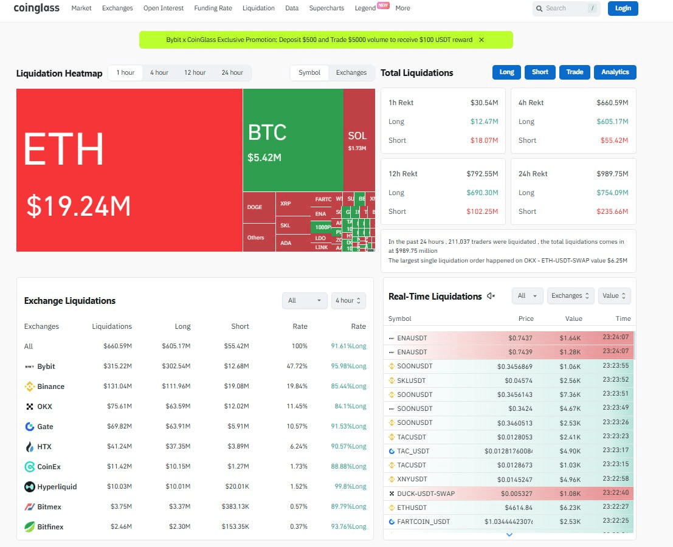Click exchange icon beside SKLUSDT row
The height and width of the screenshot is (547, 673).
tap(392, 380)
